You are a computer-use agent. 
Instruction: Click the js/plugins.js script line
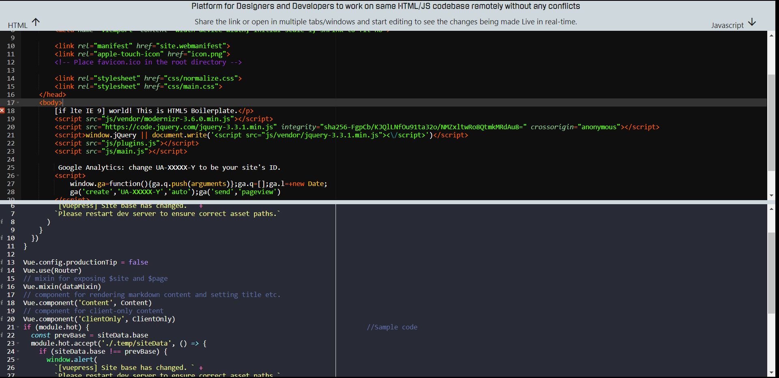tap(127, 143)
